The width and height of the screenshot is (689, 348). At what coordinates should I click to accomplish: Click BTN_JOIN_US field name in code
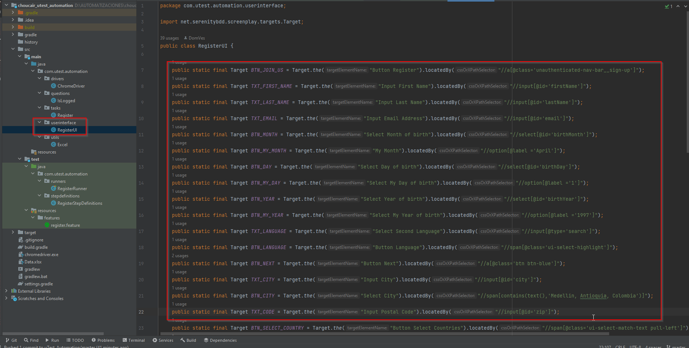click(x=267, y=70)
